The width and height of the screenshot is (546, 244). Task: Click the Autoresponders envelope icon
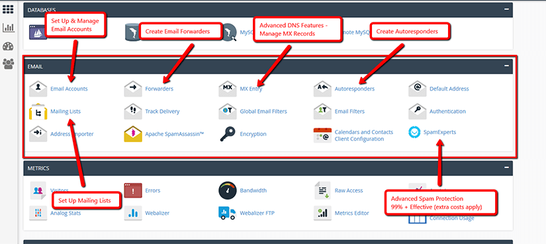tap(322, 89)
